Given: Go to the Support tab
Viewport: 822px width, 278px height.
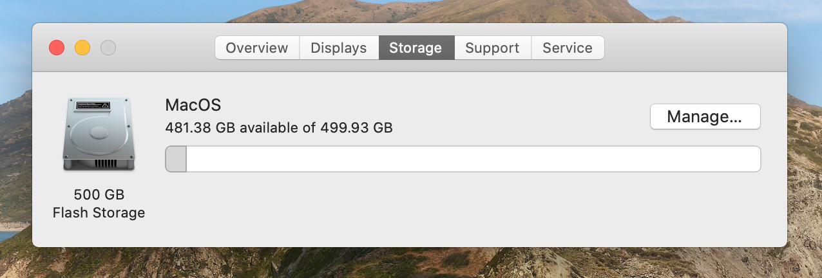Looking at the screenshot, I should (492, 48).
